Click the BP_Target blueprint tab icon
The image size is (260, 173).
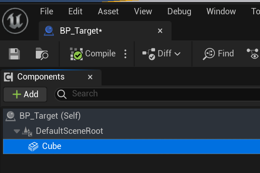pyautogui.click(x=49, y=31)
